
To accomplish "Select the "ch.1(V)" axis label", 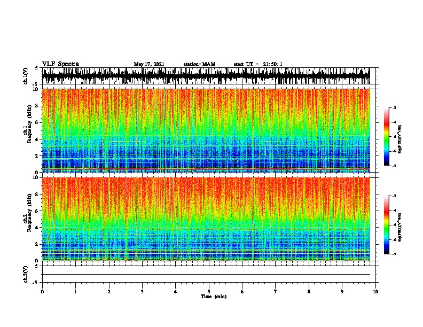I will tap(26, 76).
